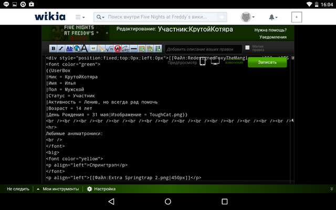
Task: Add a video with the filmstrip icon
Action: (158, 49)
